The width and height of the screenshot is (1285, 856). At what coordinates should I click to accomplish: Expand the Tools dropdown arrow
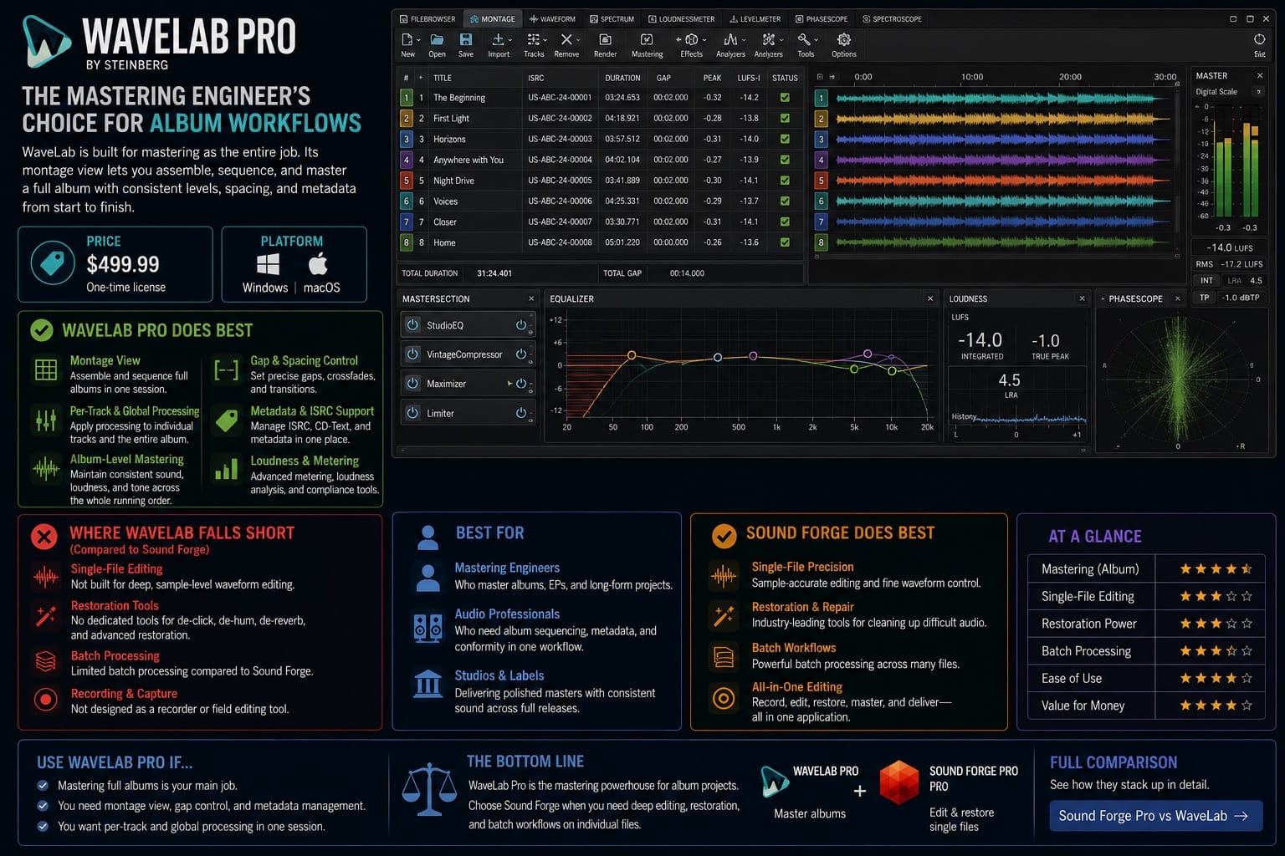point(816,40)
